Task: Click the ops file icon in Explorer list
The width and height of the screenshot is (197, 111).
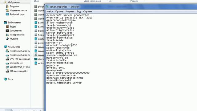Action: (36, 39)
